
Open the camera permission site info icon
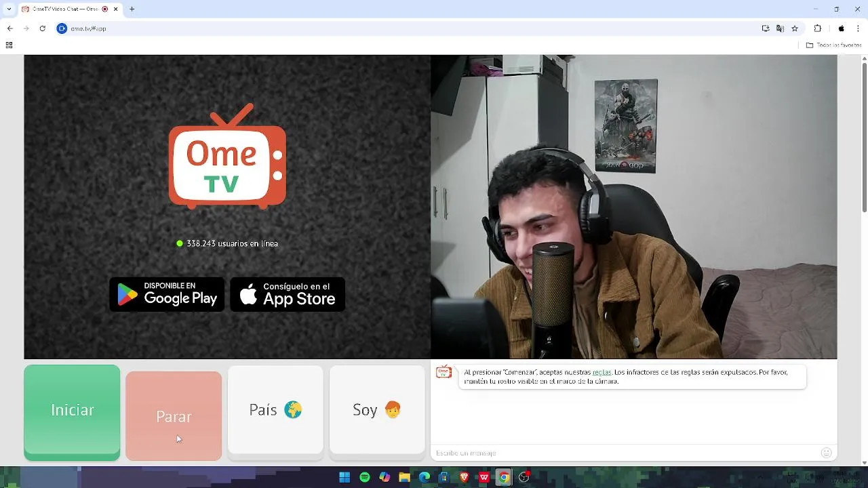coord(62,28)
